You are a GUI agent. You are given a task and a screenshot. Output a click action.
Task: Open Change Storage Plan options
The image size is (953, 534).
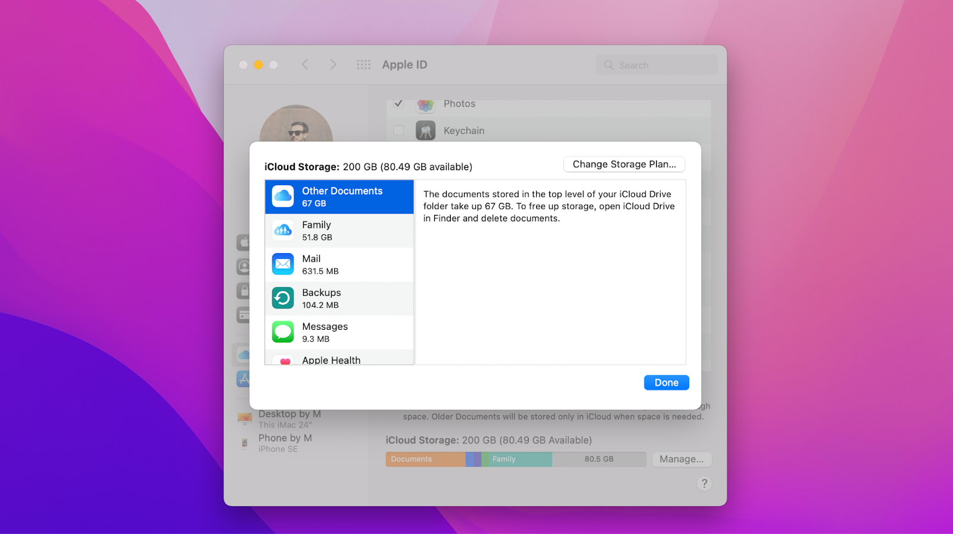624,164
